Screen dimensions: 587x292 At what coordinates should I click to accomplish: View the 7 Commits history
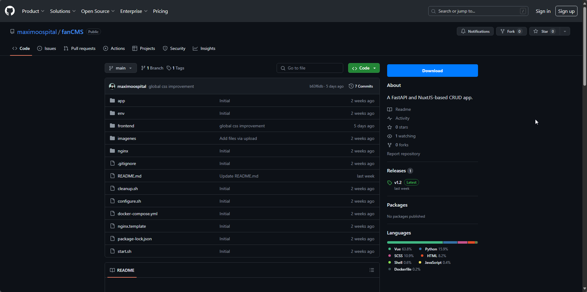coord(361,86)
